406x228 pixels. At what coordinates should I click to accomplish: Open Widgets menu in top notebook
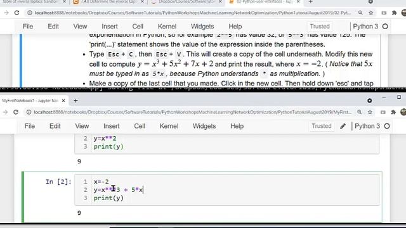pos(202,27)
